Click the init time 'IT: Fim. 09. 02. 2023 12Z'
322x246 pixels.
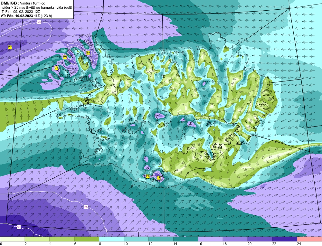20,12
